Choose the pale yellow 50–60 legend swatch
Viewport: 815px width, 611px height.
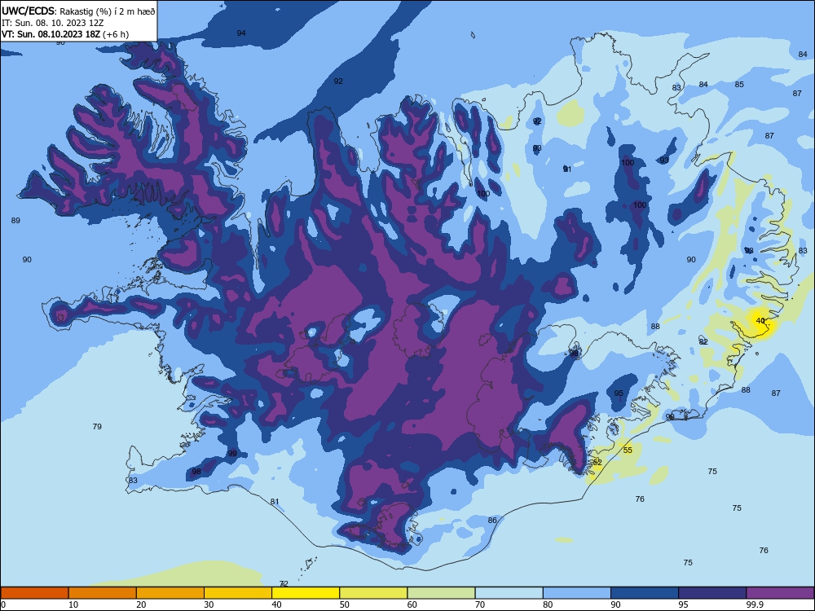[x=373, y=593]
